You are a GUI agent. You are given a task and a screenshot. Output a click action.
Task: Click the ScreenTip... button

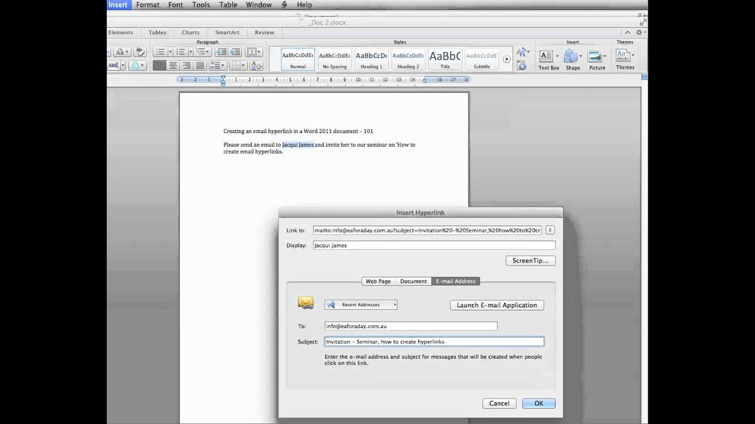(x=530, y=260)
